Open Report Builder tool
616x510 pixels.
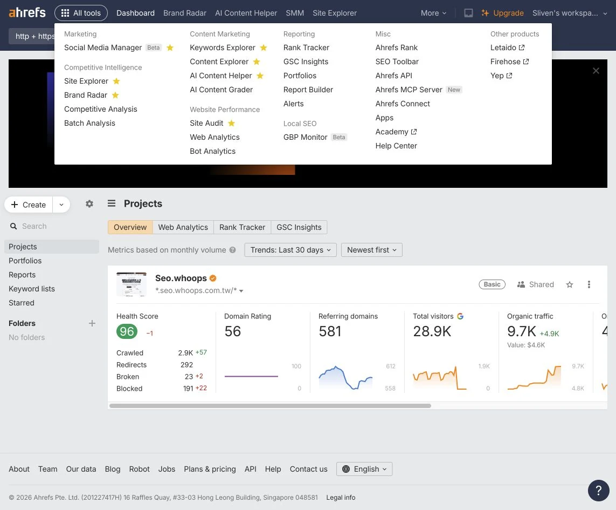[x=308, y=90]
